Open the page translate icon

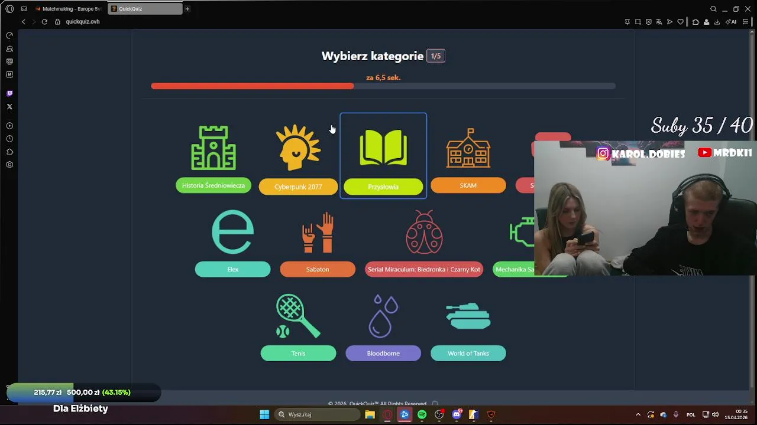click(x=659, y=22)
